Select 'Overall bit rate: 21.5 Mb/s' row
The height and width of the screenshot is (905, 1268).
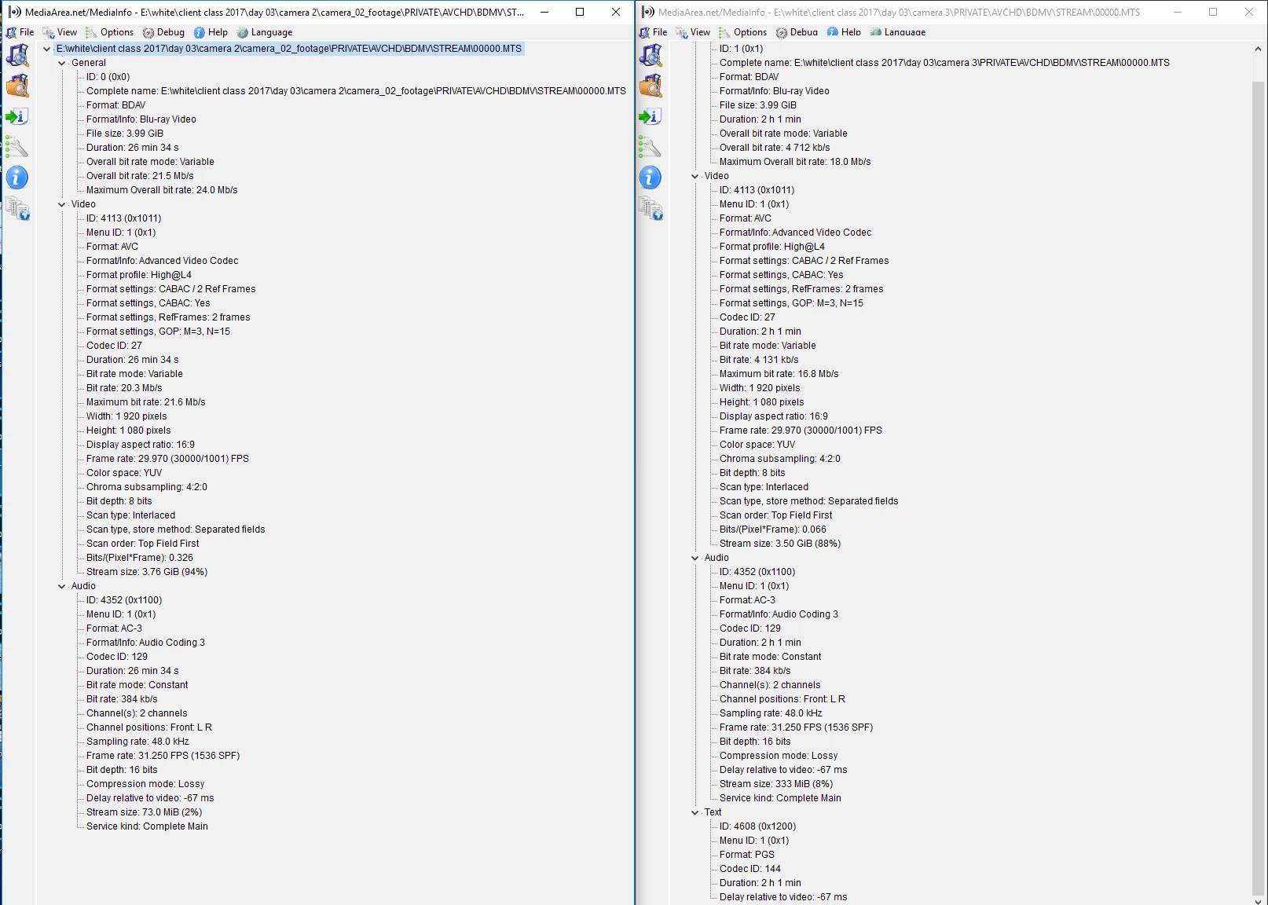[140, 176]
